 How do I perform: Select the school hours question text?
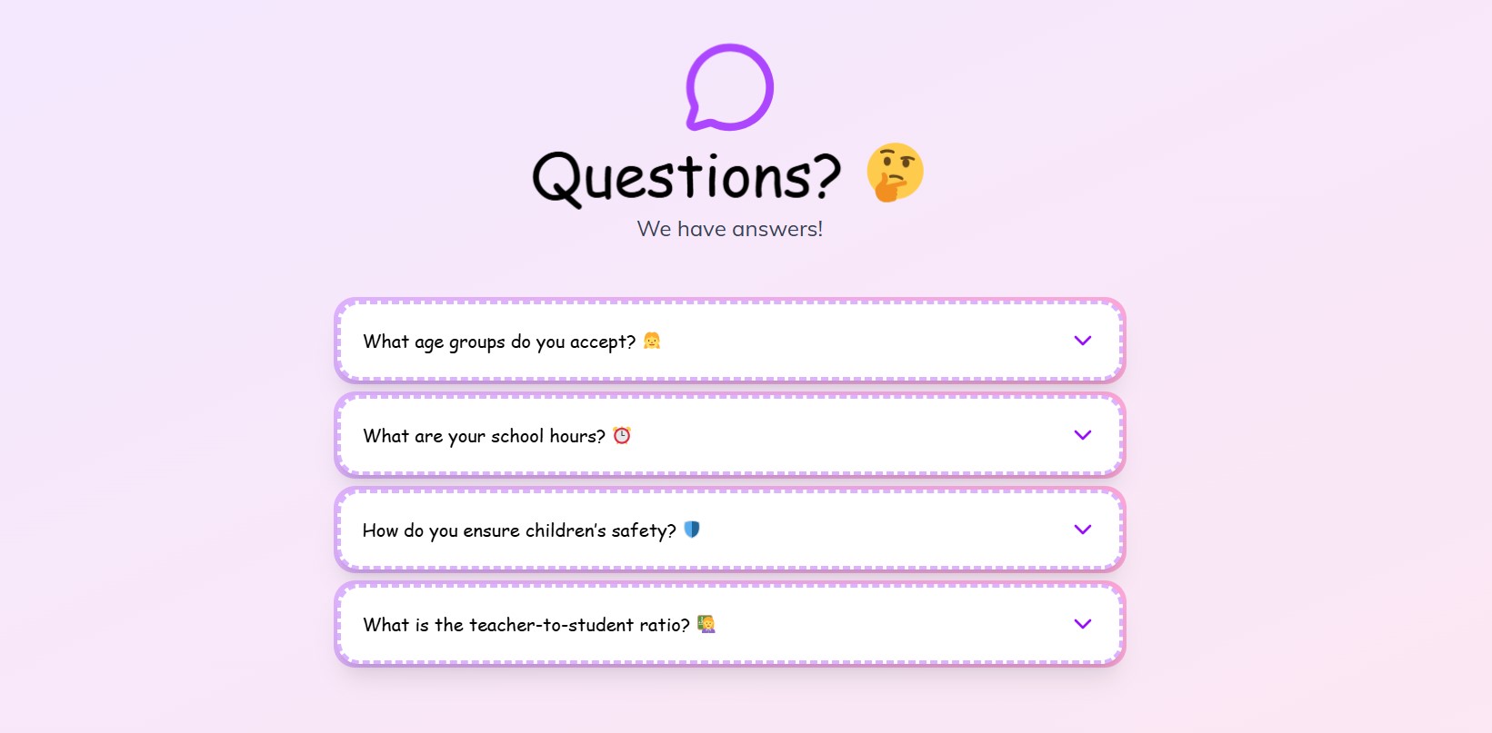(x=483, y=435)
